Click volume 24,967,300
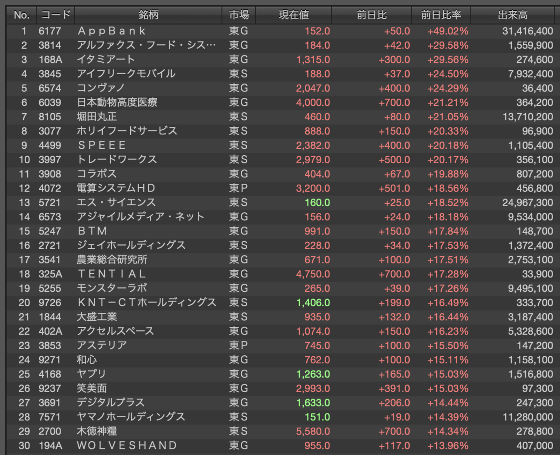 tap(527, 202)
